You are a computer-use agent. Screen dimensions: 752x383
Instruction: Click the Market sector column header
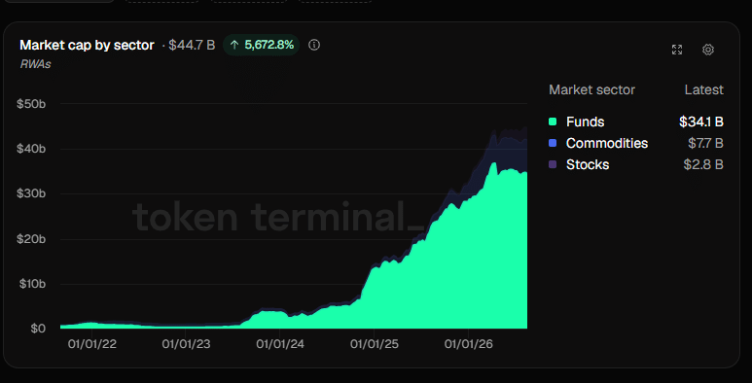[x=591, y=89]
